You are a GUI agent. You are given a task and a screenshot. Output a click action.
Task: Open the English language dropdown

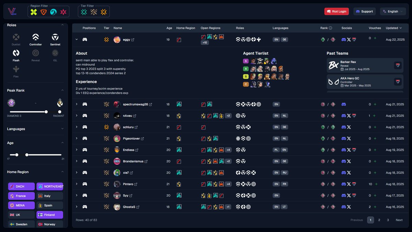point(393,11)
